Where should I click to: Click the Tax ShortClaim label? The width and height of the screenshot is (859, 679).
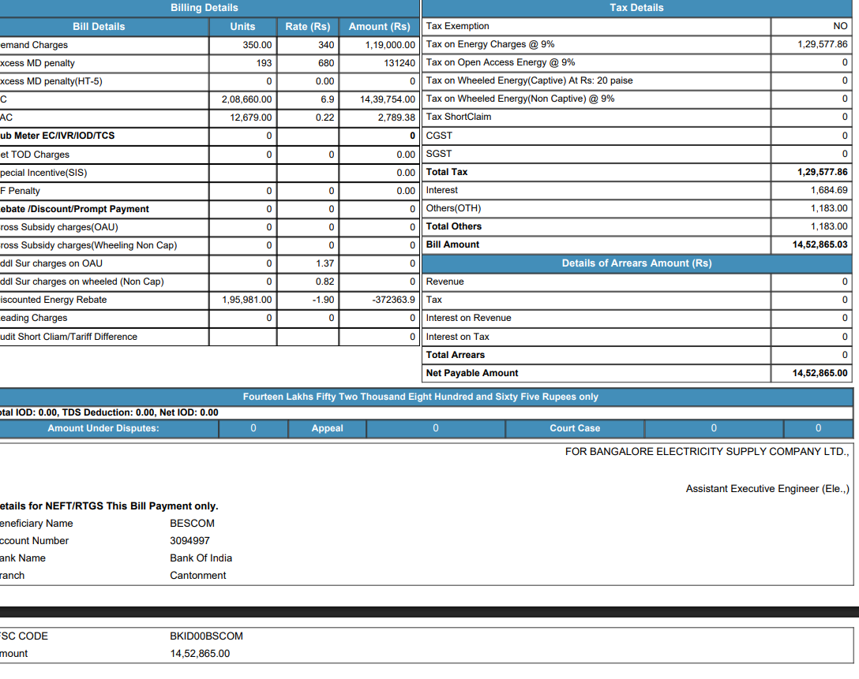point(459,117)
